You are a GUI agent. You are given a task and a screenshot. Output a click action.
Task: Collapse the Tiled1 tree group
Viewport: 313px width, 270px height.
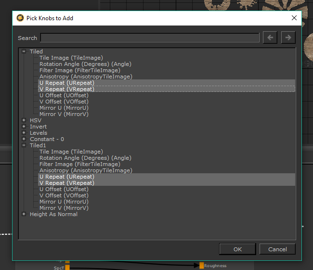click(24, 145)
